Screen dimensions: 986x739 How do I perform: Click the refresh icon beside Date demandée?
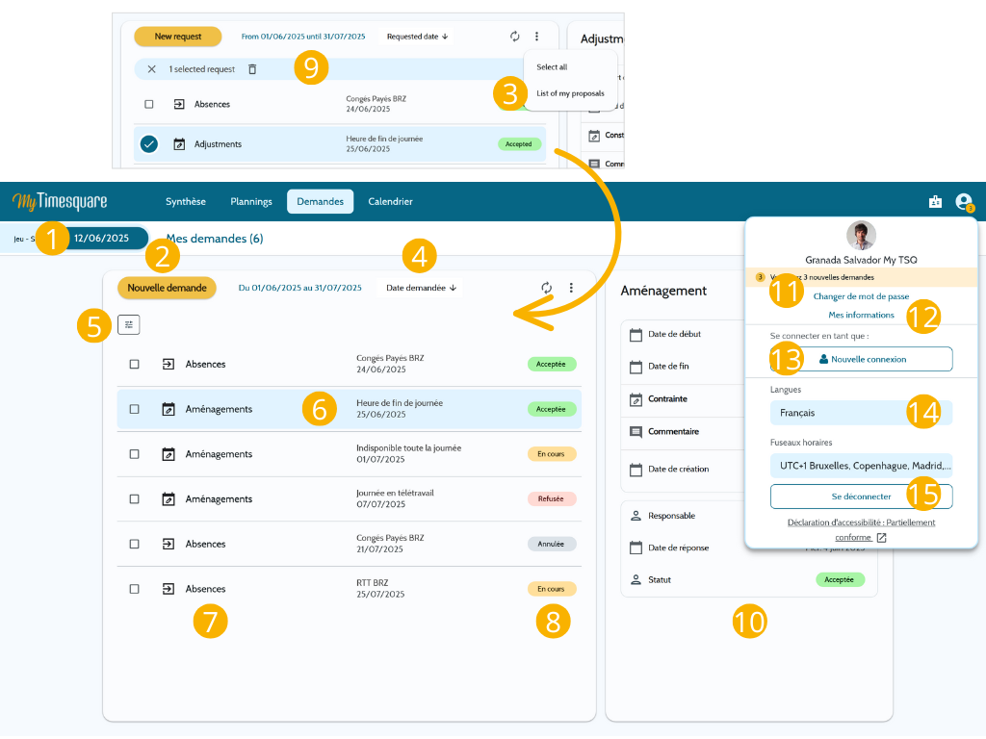547,288
